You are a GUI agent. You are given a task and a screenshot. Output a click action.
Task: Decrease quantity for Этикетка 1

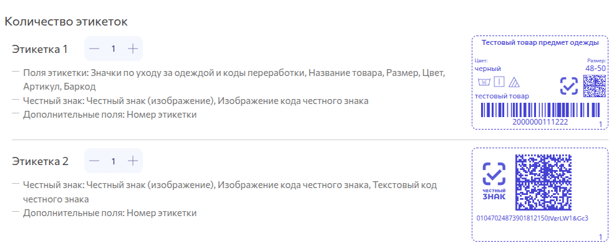pos(94,49)
